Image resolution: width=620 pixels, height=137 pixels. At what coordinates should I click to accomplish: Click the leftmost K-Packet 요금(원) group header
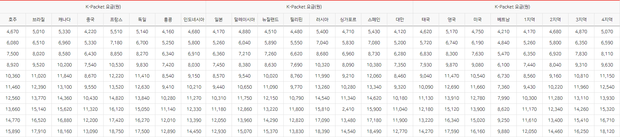pos(103,7)
